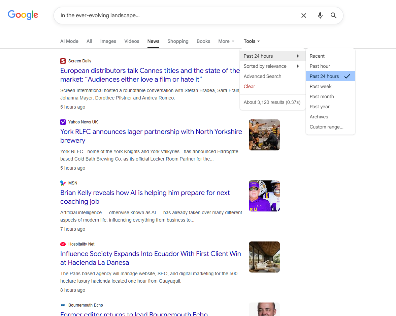Open the Sorted by relevance submenu
Image resolution: width=396 pixels, height=316 pixels.
(x=272, y=66)
